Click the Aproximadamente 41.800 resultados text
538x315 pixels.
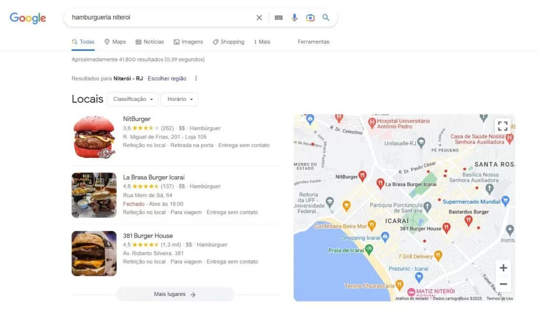pyautogui.click(x=138, y=59)
